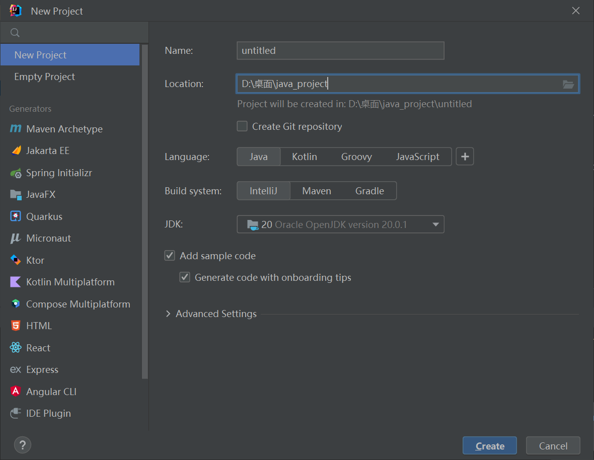Uncheck Add sample code

(170, 256)
